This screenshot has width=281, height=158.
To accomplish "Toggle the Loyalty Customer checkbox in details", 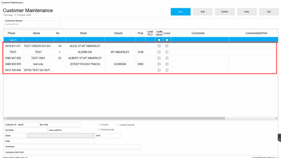I will coord(118,125).
